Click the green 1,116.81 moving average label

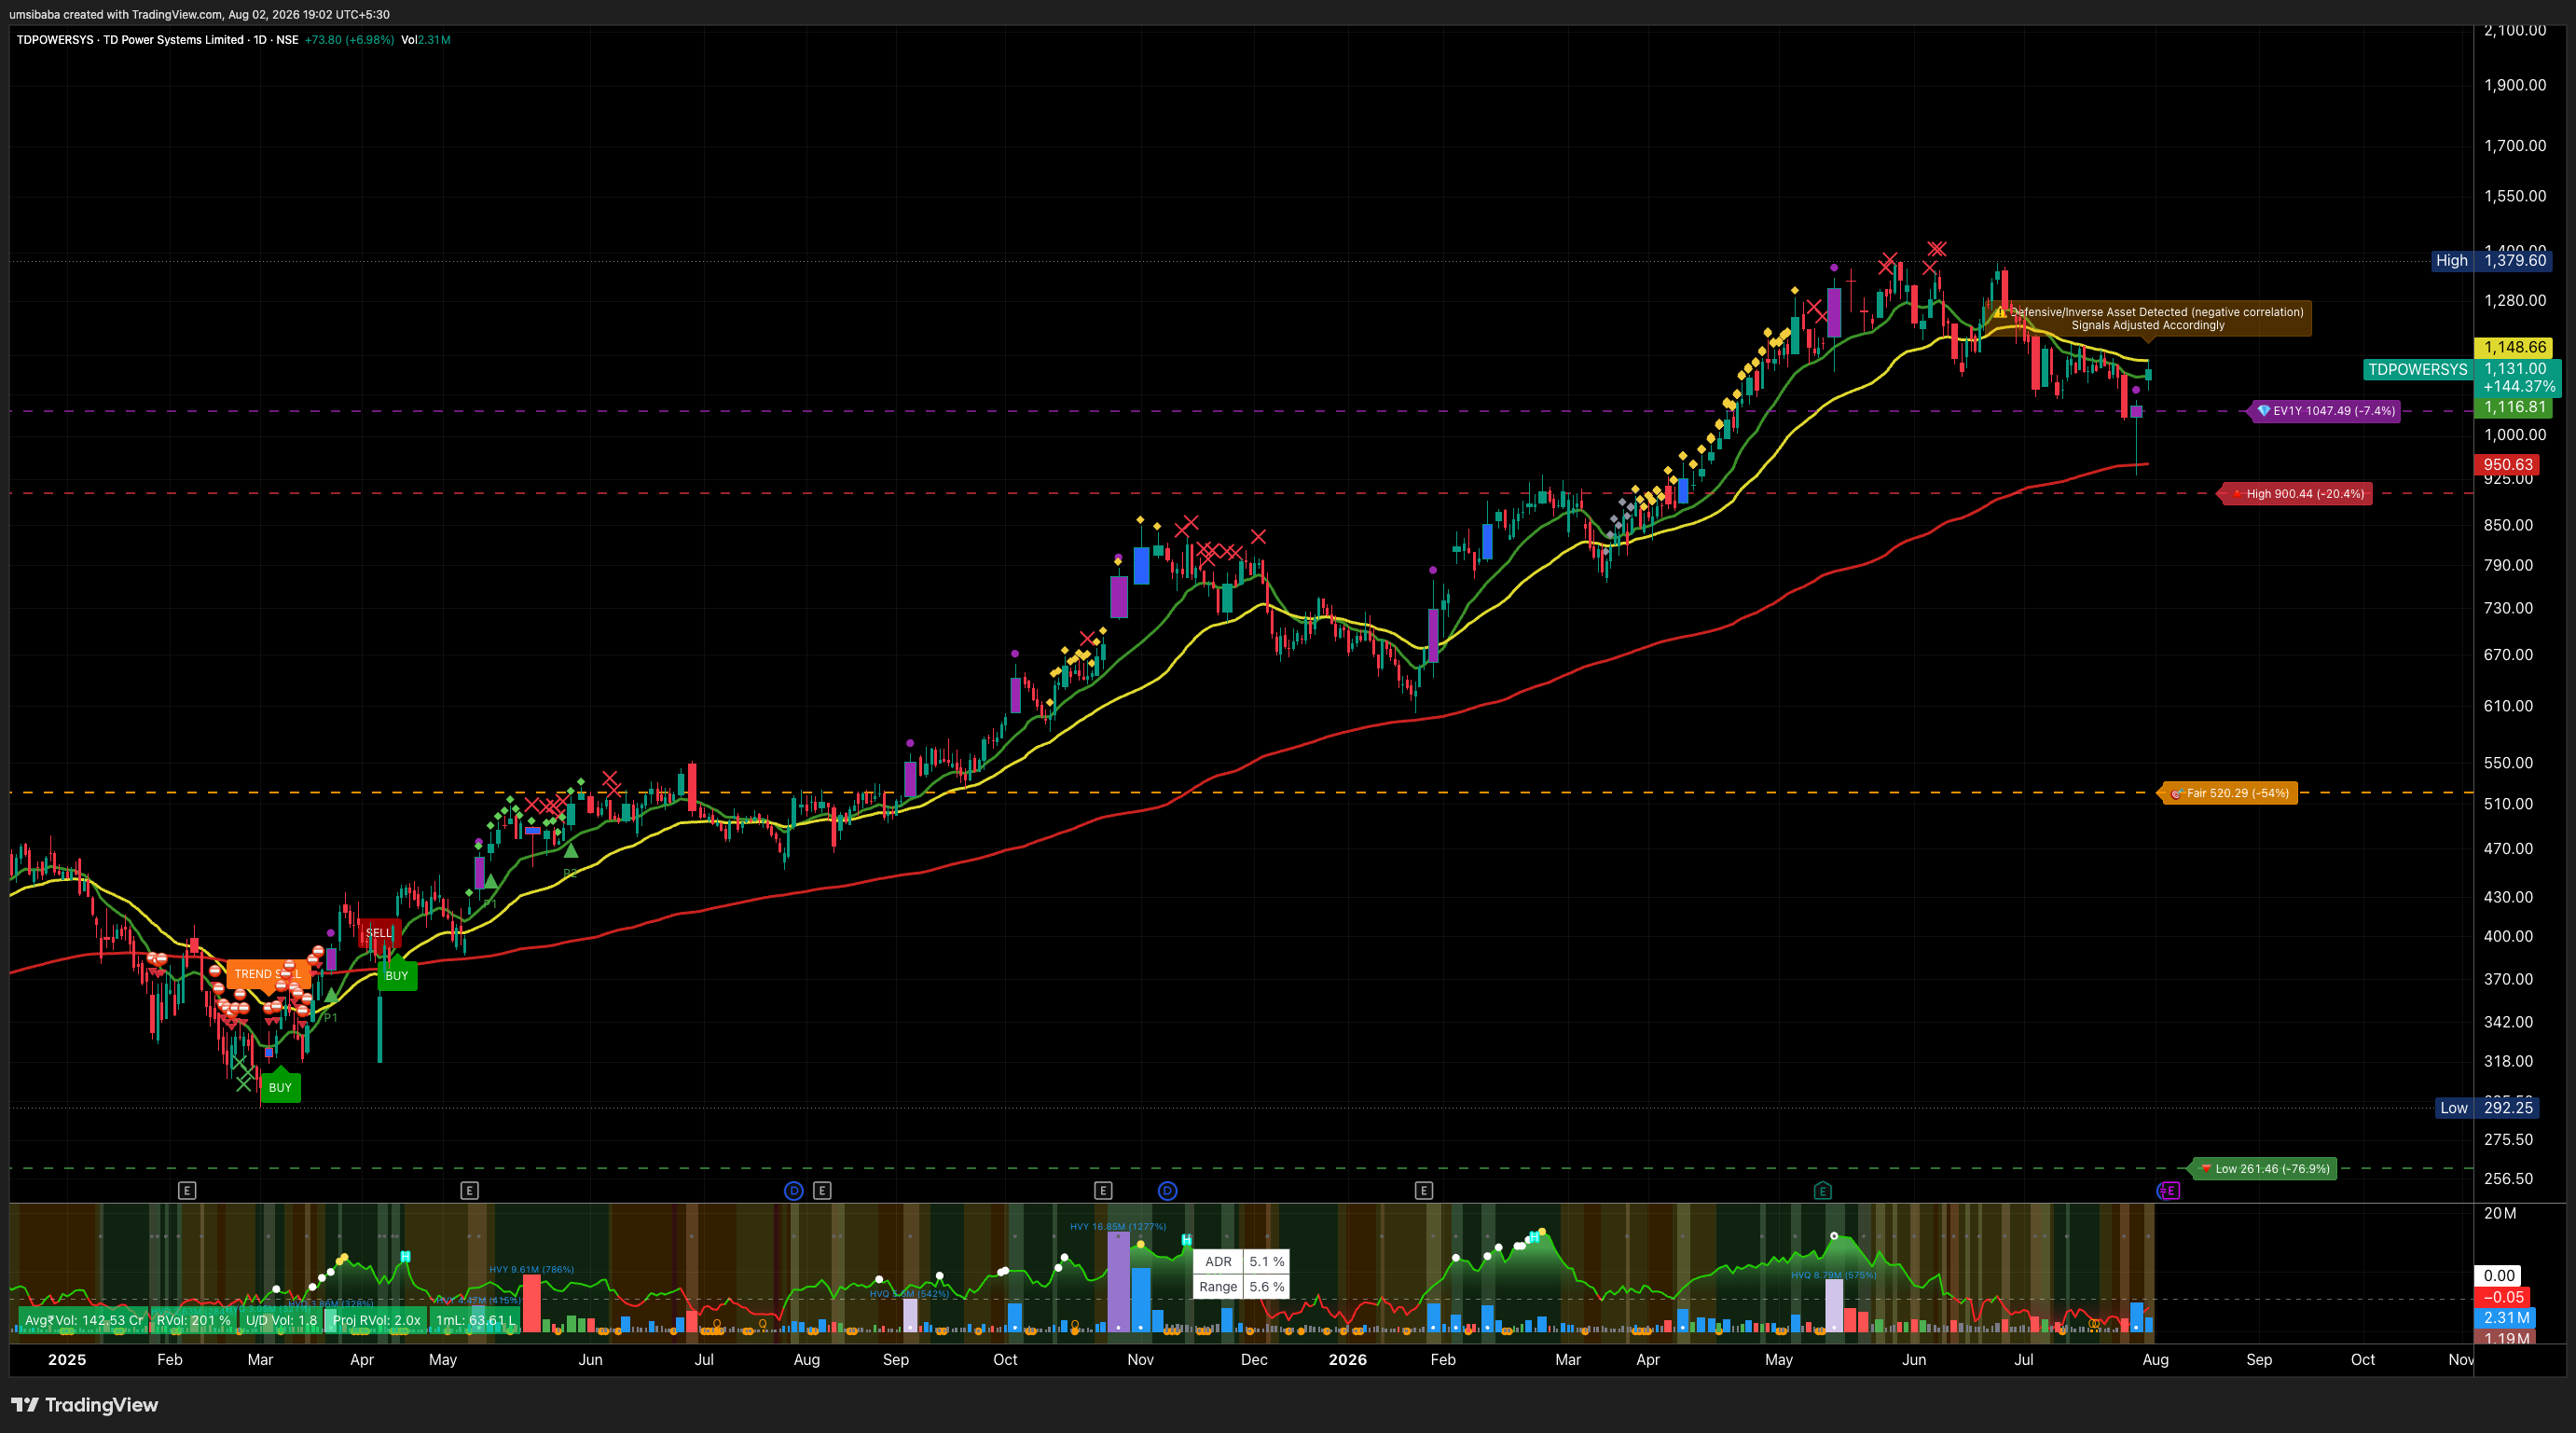(2514, 407)
